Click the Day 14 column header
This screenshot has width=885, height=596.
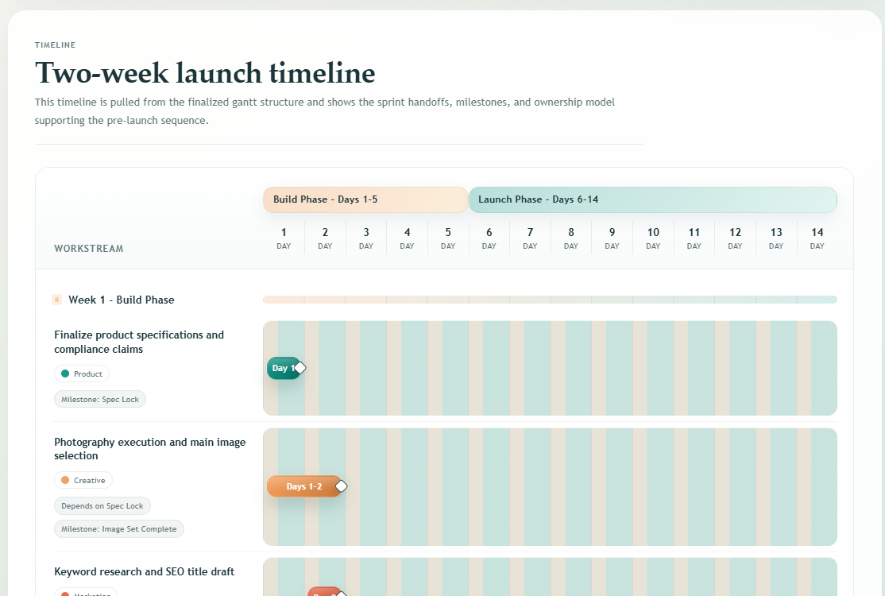pos(817,238)
